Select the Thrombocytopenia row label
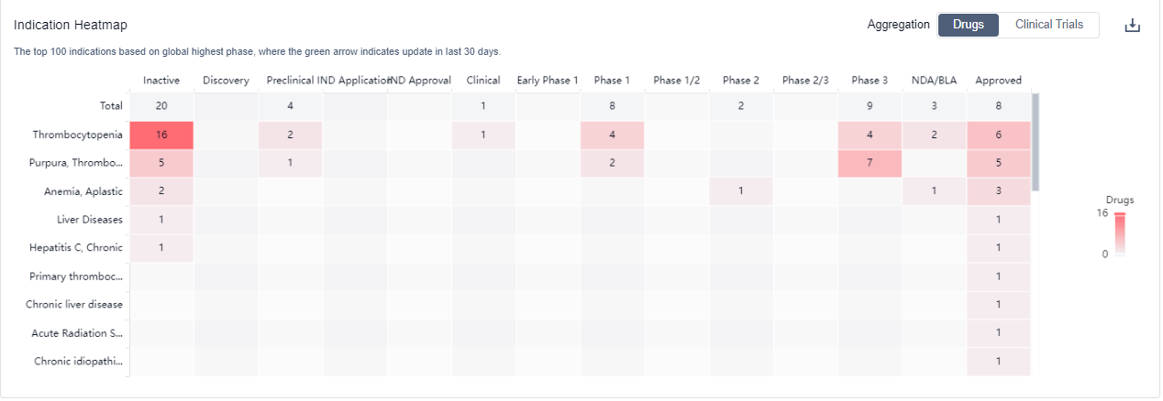 click(x=77, y=135)
